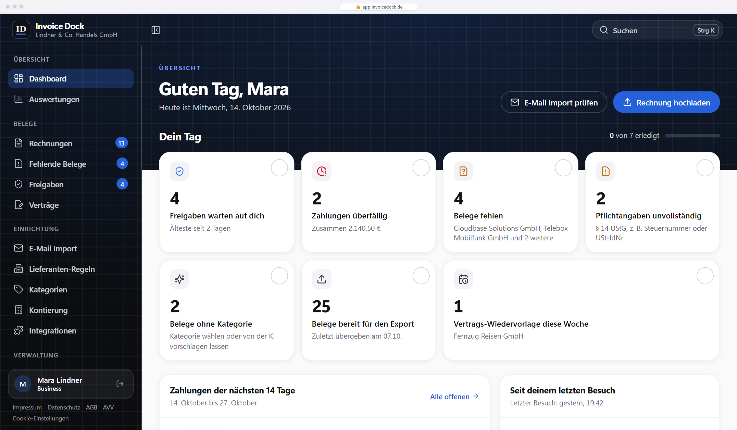
Task: Click the 0 von 7 erledigt progress bar
Action: [x=692, y=136]
